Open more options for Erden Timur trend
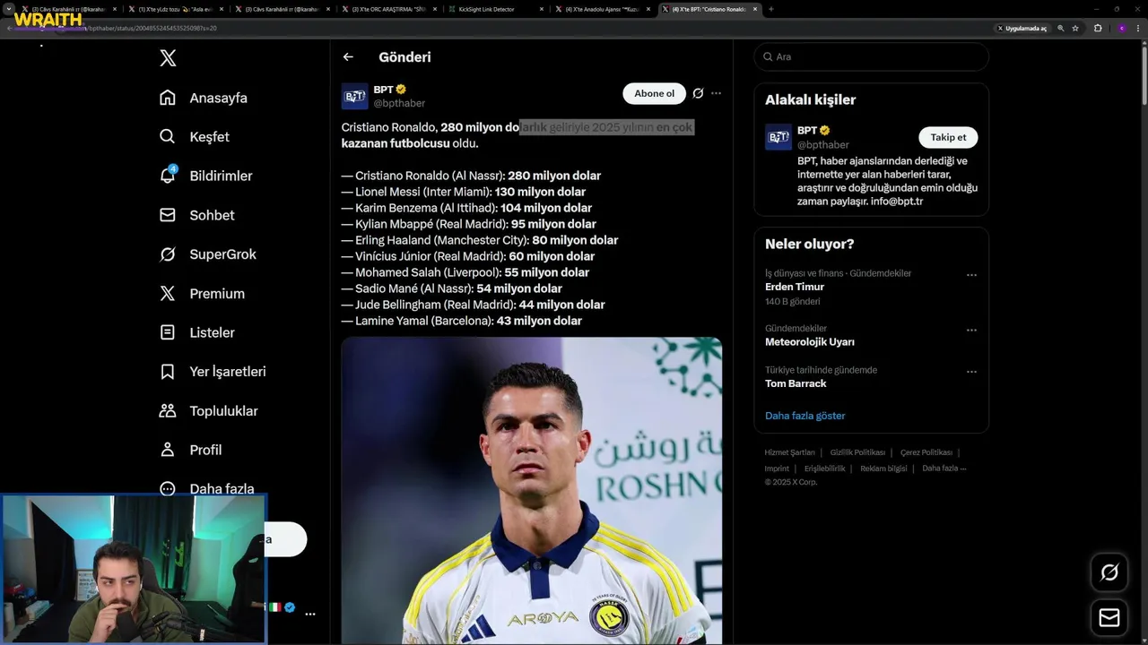 971,275
